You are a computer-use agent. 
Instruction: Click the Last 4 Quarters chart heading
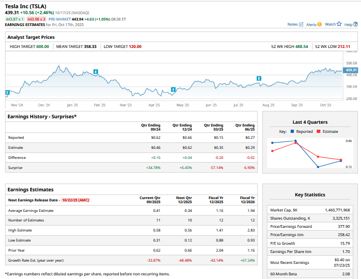click(310, 122)
